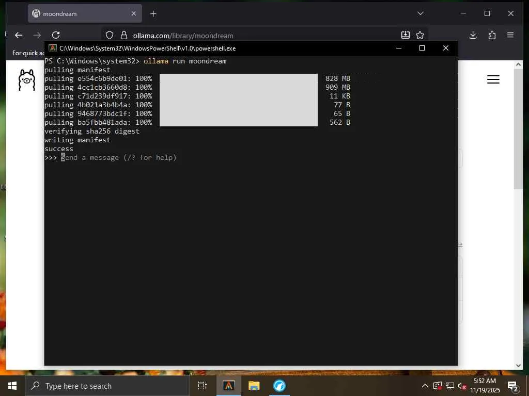Click the security tray icon with red dot
This screenshot has height=396, width=529.
438,386
